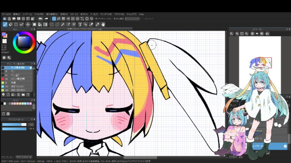Select the brush with size 20
The width and height of the screenshot is (291, 163).
[17, 75]
